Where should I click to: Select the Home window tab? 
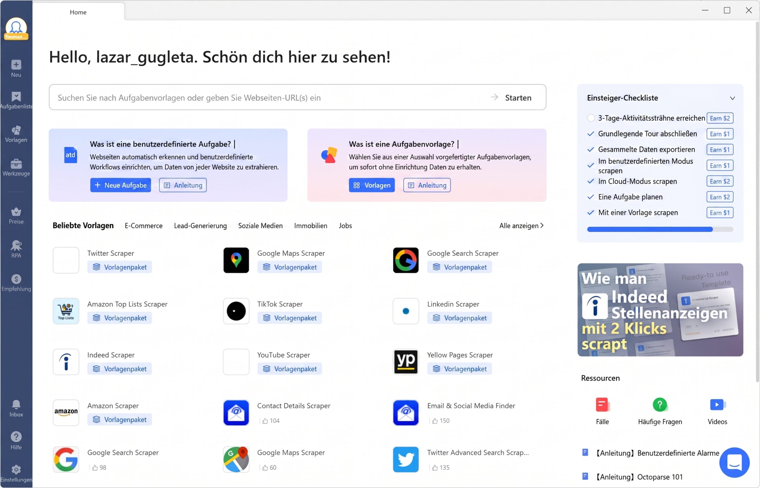(x=78, y=12)
